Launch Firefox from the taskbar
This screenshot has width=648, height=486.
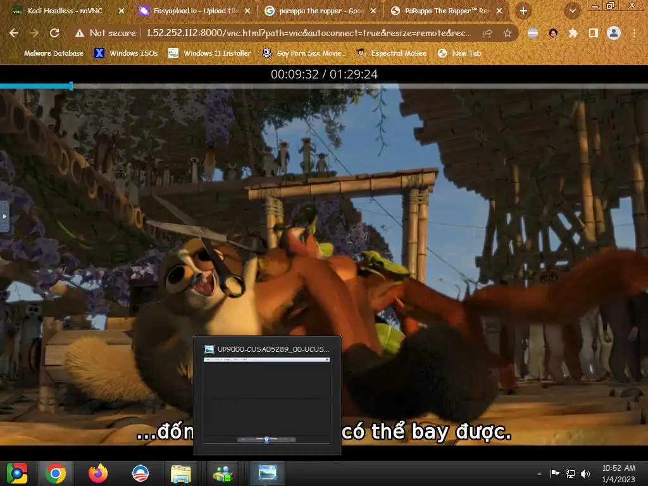(x=98, y=473)
